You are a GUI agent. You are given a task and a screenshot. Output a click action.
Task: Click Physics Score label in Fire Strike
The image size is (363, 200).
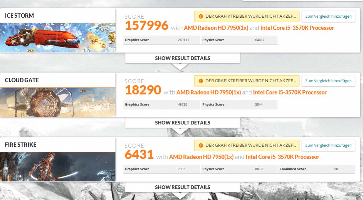213,169
